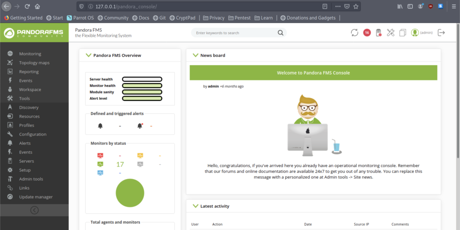Open the Workspace sidebar entry
460x230 pixels.
tap(30, 89)
